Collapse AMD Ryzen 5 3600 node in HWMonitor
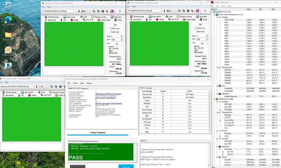The height and width of the screenshot is (168, 281). click(x=214, y=99)
